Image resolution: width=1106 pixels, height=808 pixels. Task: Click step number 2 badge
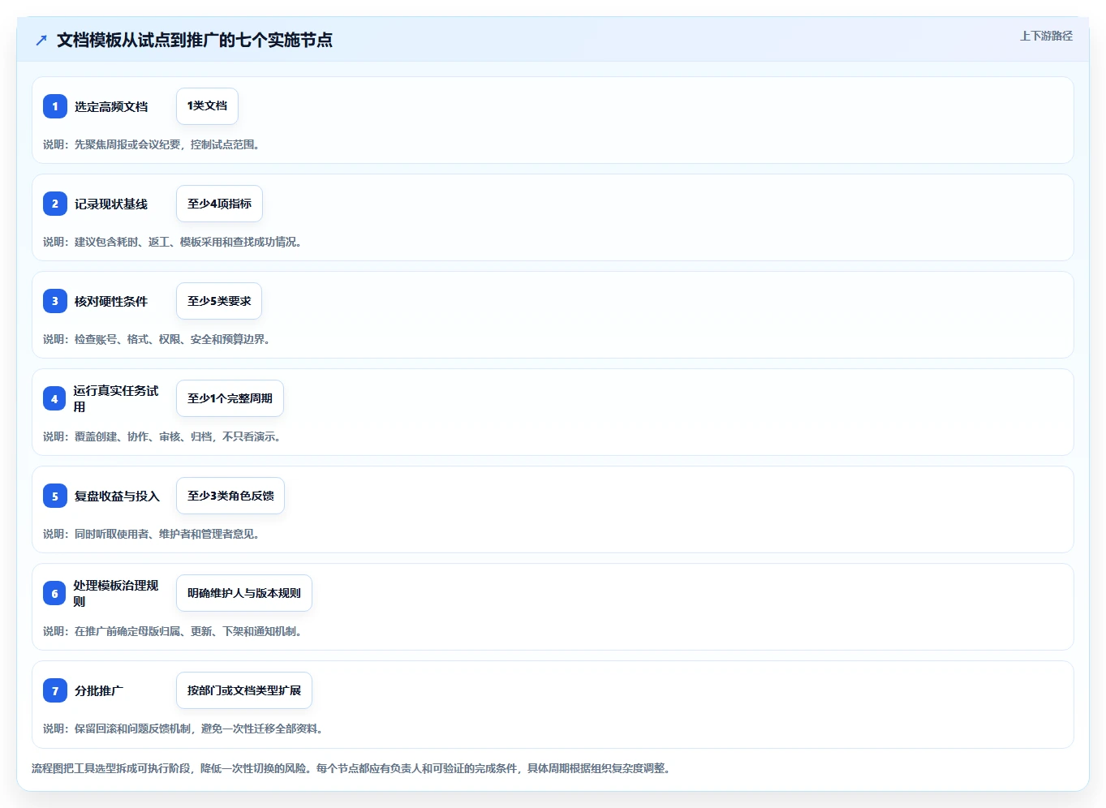pos(55,204)
